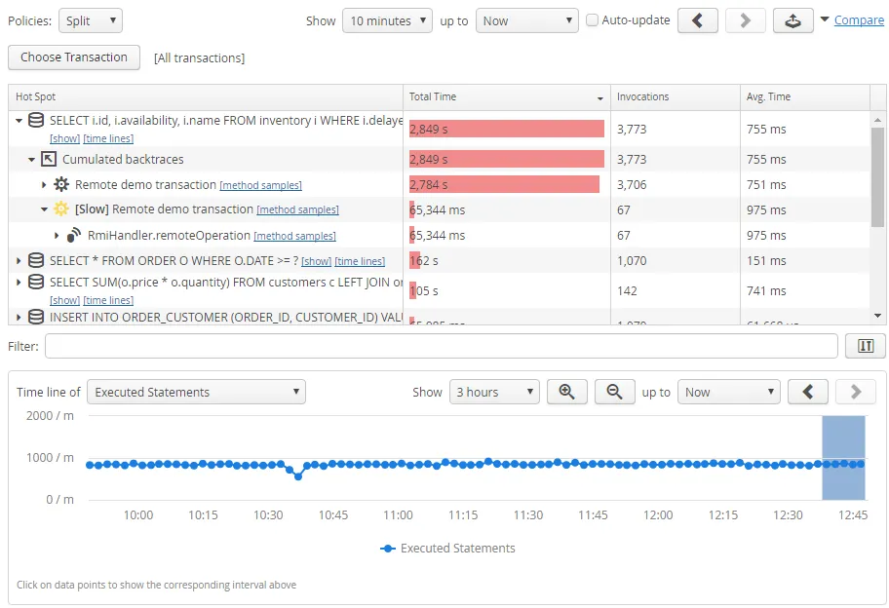Change the 10 minutes interval dropdown
889x608 pixels.
coord(387,19)
